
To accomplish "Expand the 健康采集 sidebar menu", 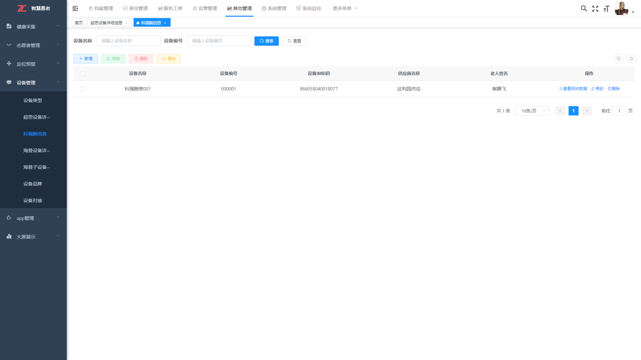I will pyautogui.click(x=33, y=26).
